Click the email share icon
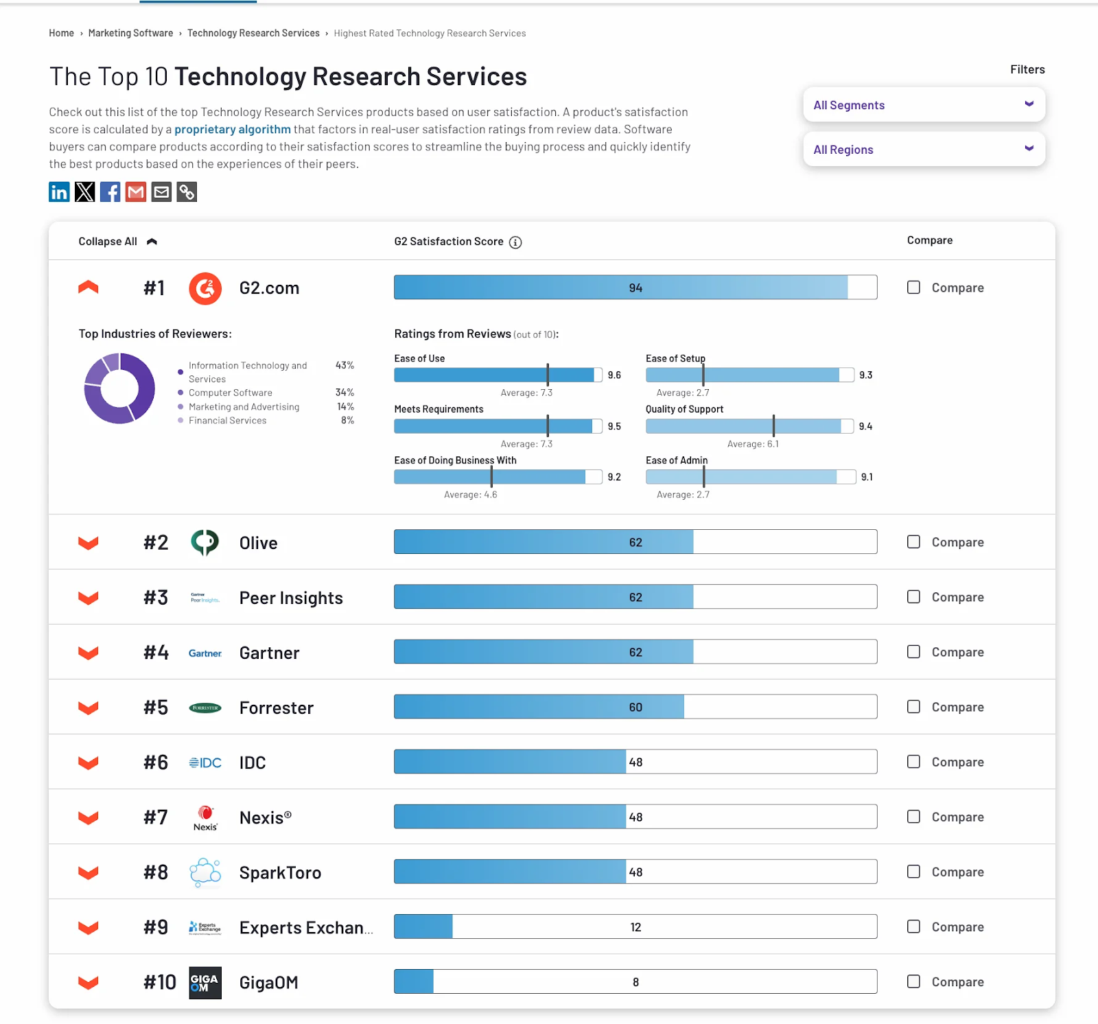This screenshot has height=1024, width=1098. (161, 192)
